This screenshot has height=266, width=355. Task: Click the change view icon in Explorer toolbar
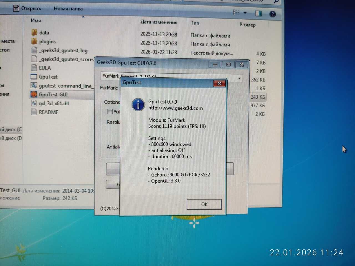[236, 12]
